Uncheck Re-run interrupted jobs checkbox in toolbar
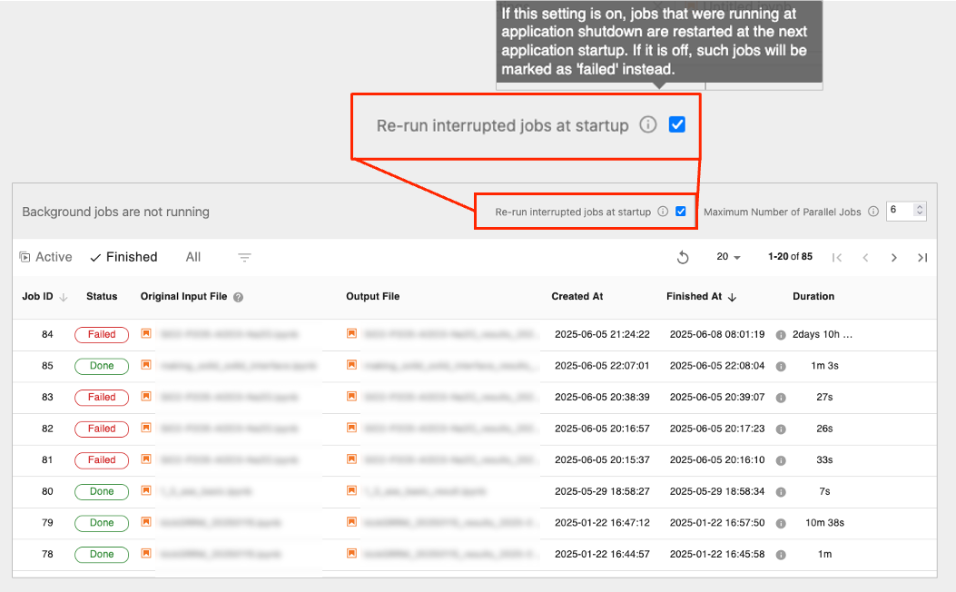956x592 pixels. [681, 212]
